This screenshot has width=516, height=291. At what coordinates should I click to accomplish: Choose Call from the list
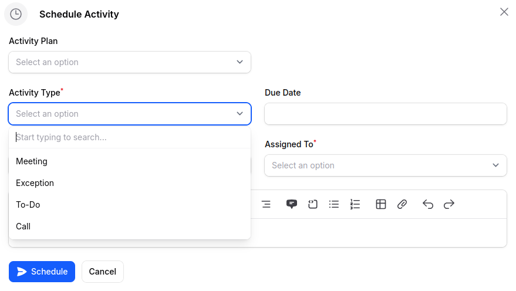point(130,226)
